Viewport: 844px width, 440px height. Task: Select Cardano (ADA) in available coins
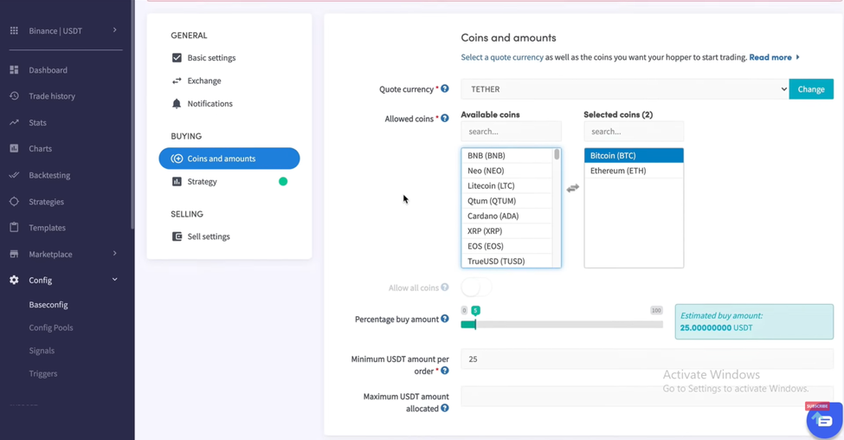point(507,216)
